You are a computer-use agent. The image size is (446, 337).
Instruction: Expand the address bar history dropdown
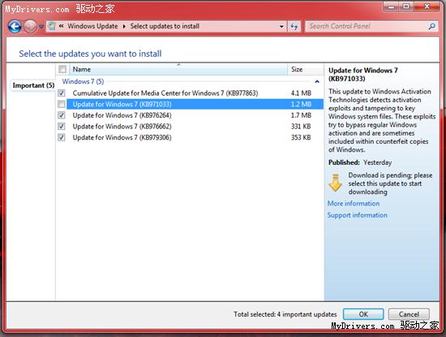point(281,27)
